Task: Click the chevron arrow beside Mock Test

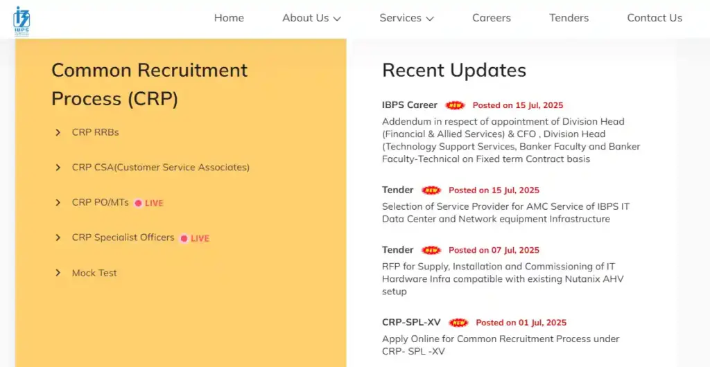Action: pos(58,273)
